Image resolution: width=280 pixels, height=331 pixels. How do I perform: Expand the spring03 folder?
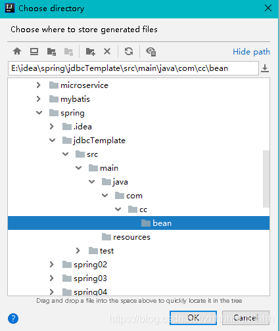[52, 278]
